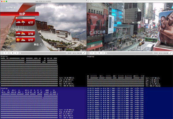The width and height of the screenshot is (173, 119).
Task: Set maximum volume in the 2003 stream window
Action: (81, 53)
